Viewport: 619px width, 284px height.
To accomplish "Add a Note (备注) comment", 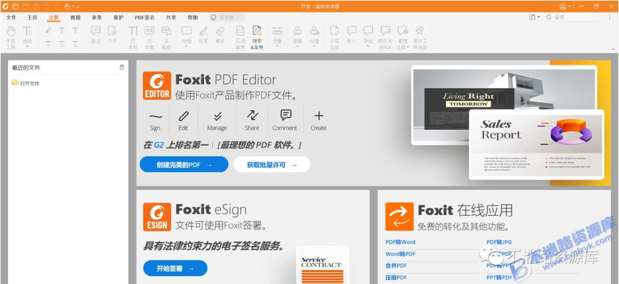I will pos(96,35).
